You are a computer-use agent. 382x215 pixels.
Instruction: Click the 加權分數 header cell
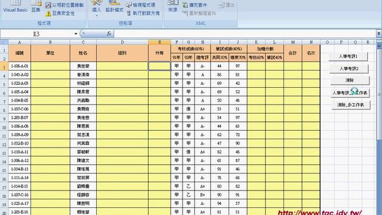coord(265,49)
